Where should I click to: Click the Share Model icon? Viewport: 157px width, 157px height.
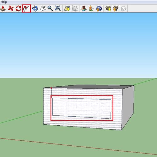pos(116,8)
